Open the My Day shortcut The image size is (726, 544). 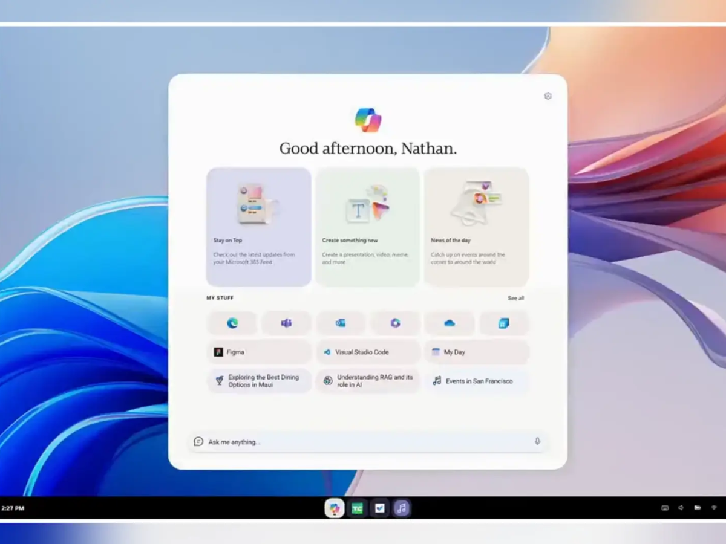[477, 352]
